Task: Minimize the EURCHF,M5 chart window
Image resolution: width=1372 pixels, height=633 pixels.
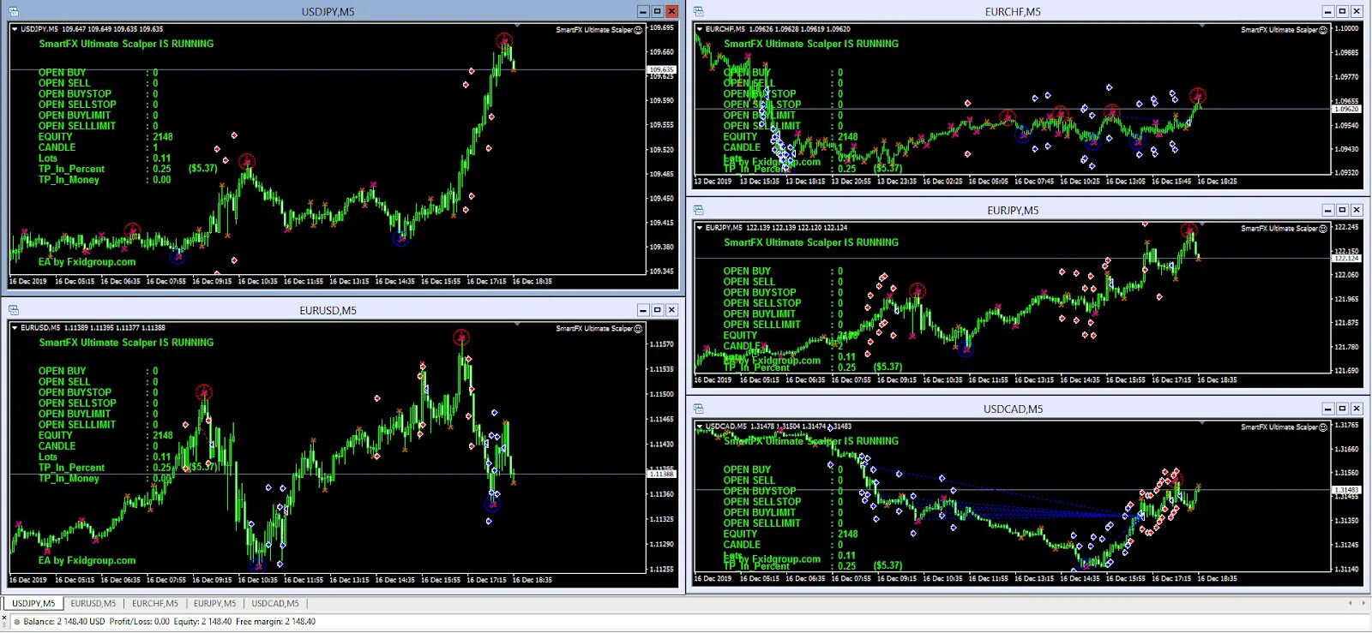Action: tap(1328, 11)
